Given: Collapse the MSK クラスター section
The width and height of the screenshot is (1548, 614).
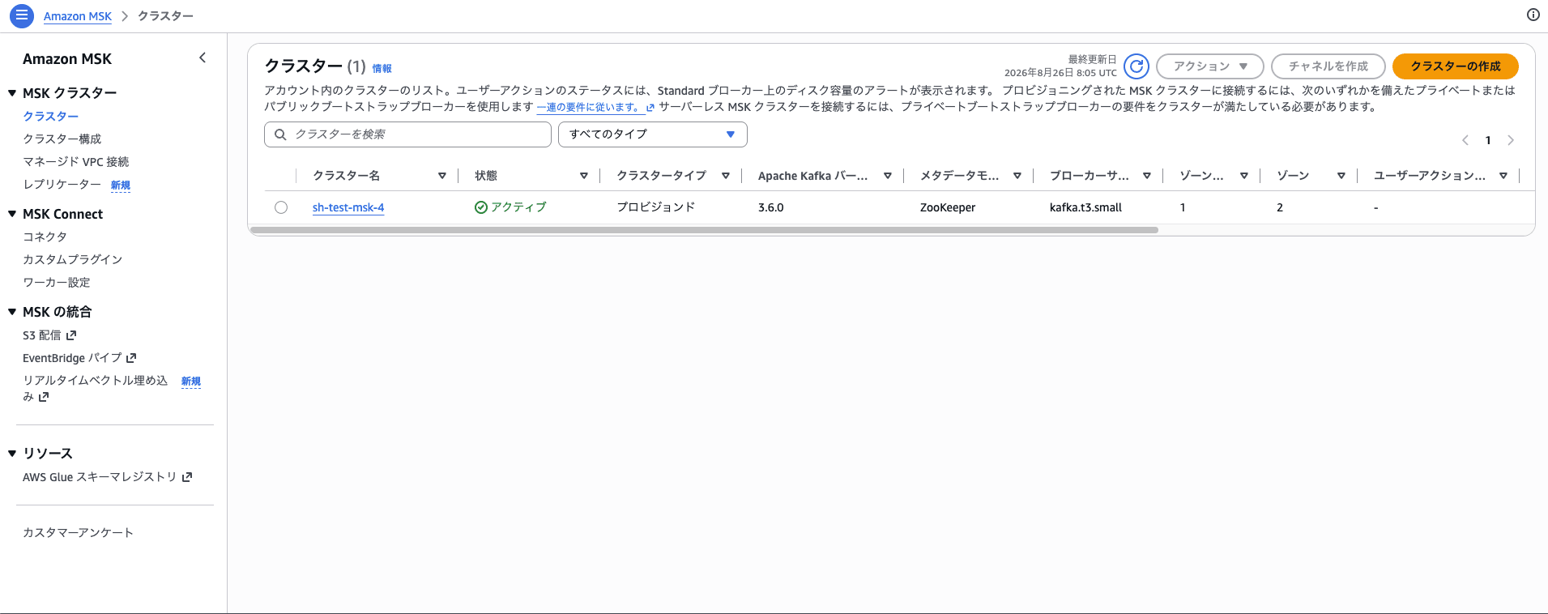Looking at the screenshot, I should click(x=12, y=93).
